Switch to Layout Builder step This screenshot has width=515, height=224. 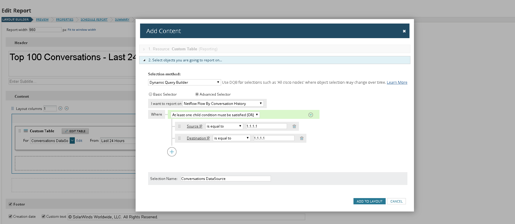tap(16, 19)
